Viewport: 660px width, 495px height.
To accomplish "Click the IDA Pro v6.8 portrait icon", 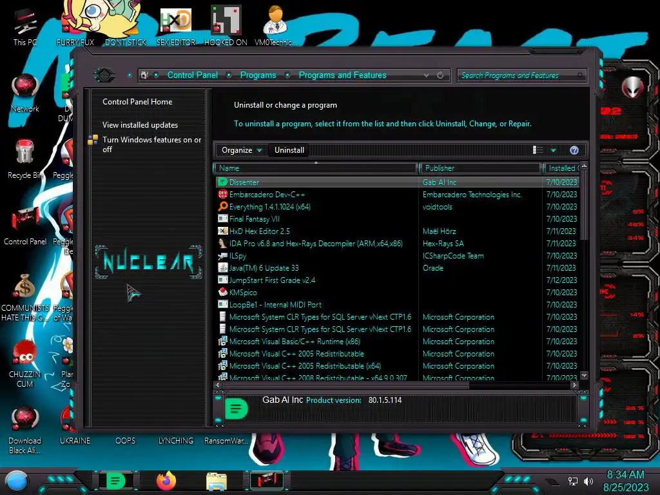I will [x=222, y=243].
